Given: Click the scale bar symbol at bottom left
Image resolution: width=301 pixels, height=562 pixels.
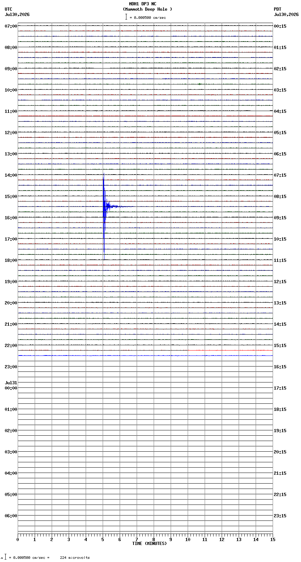Looking at the screenshot, I should coord(5,557).
